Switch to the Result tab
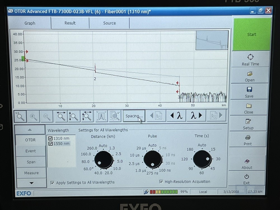Screen dimensions: 280x210 coord(70,23)
